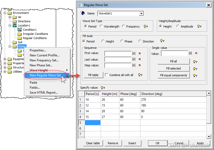Click the Fill table button
Viewport: 214px width, 150px height.
pos(93,75)
